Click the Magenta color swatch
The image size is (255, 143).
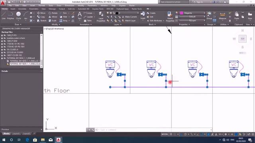tap(182, 13)
